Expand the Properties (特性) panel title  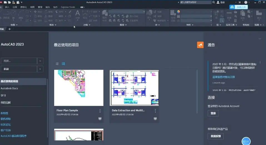190,25
